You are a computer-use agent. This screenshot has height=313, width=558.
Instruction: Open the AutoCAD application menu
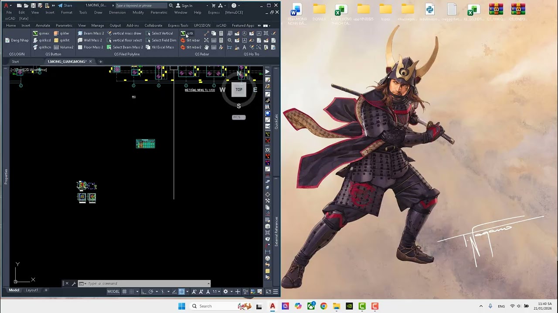pyautogui.click(x=7, y=6)
